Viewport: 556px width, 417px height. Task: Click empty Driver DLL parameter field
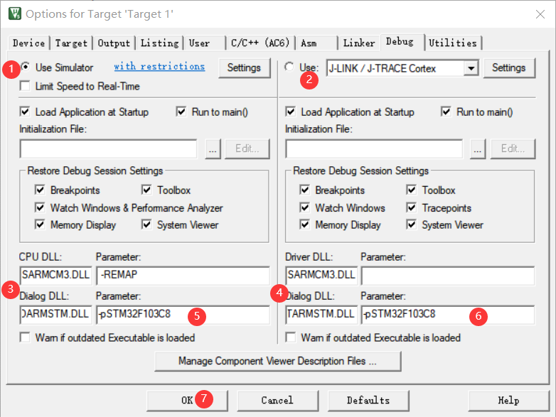click(x=448, y=276)
